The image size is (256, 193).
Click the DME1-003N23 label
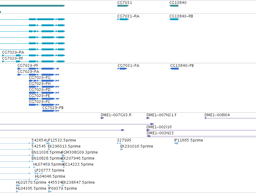pyautogui.click(x=160, y=133)
